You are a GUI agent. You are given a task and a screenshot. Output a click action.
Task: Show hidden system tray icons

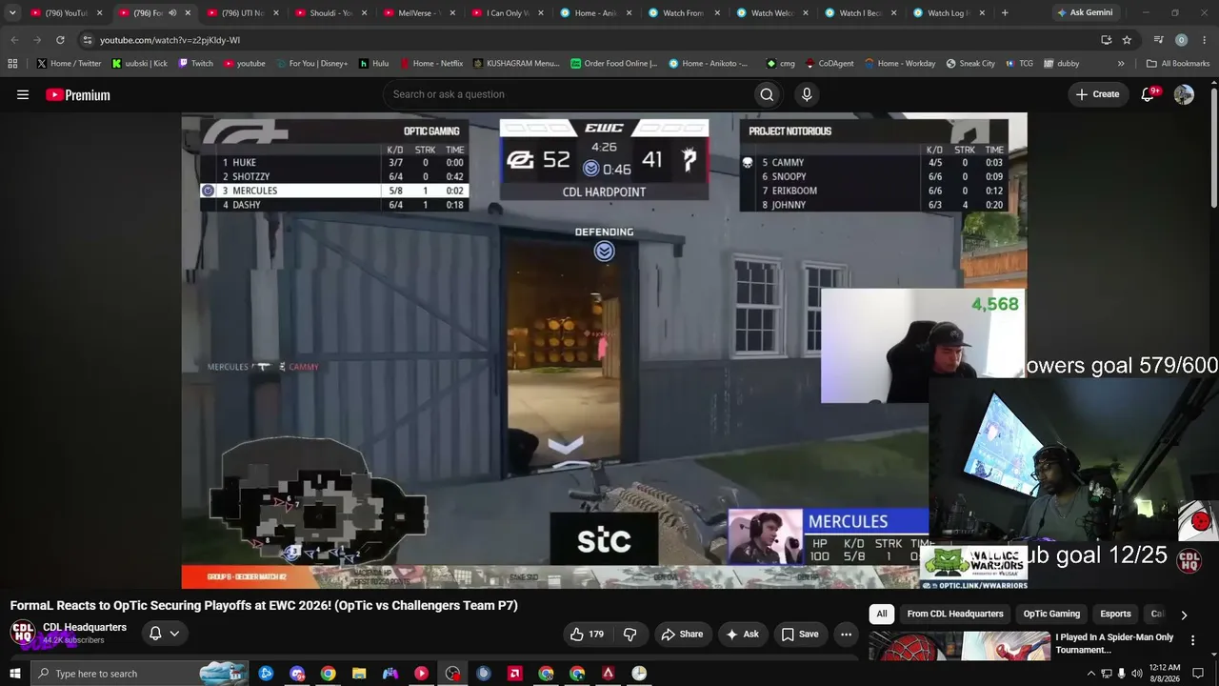tap(1090, 674)
